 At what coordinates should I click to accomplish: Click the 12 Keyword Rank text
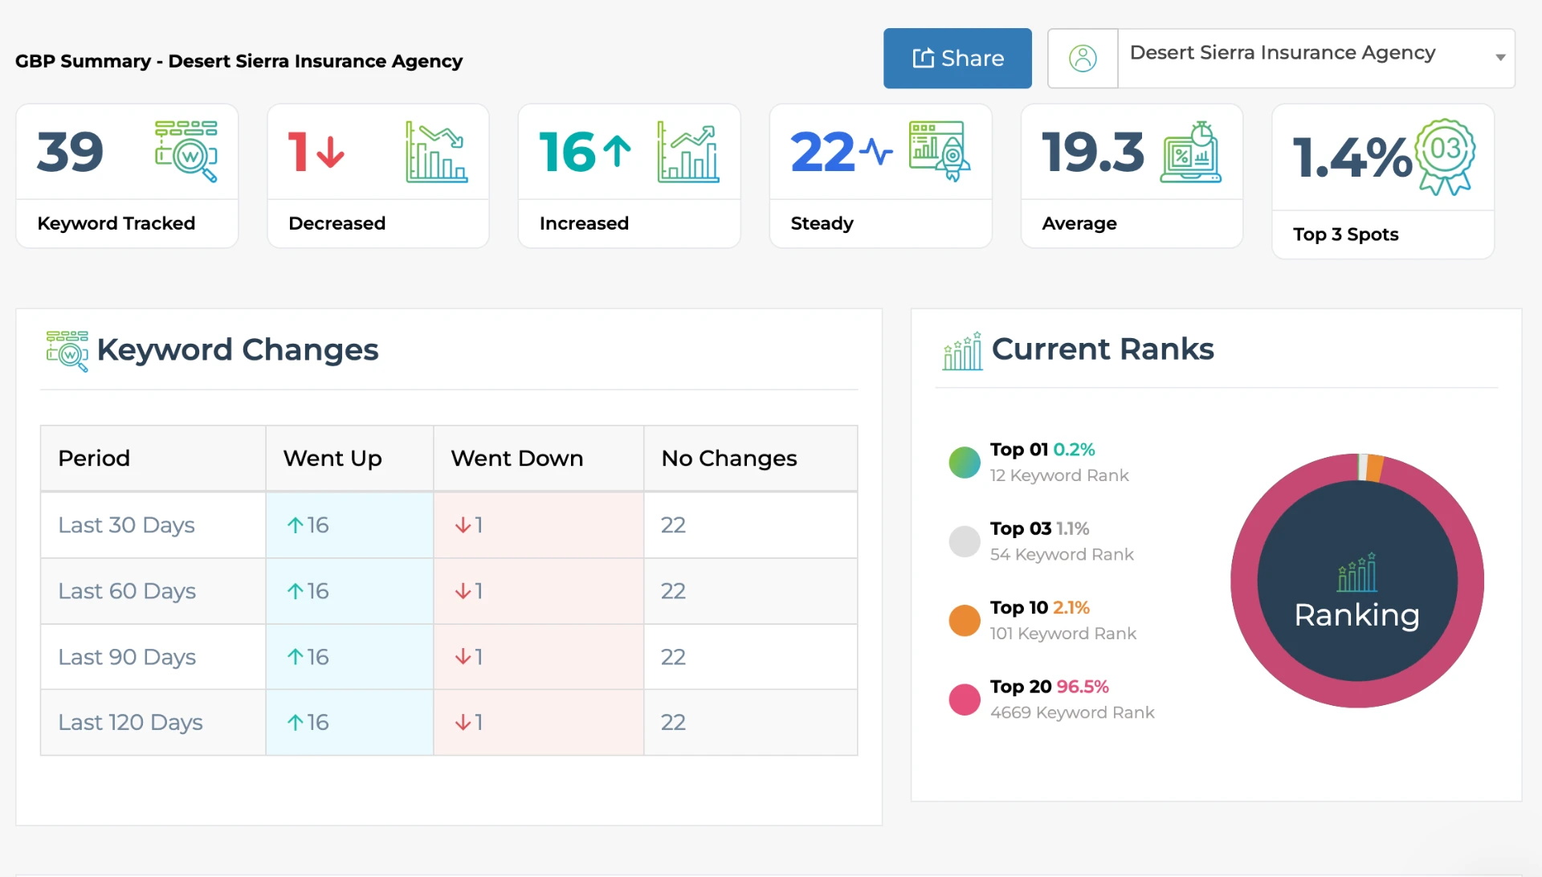click(1059, 475)
